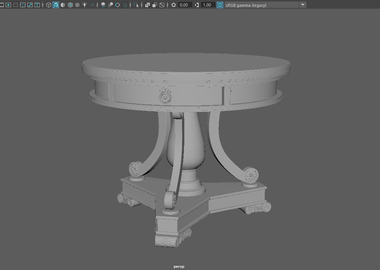Screen dimensions: 380x270
Task: Click the persp camera label
Action: [178, 266]
